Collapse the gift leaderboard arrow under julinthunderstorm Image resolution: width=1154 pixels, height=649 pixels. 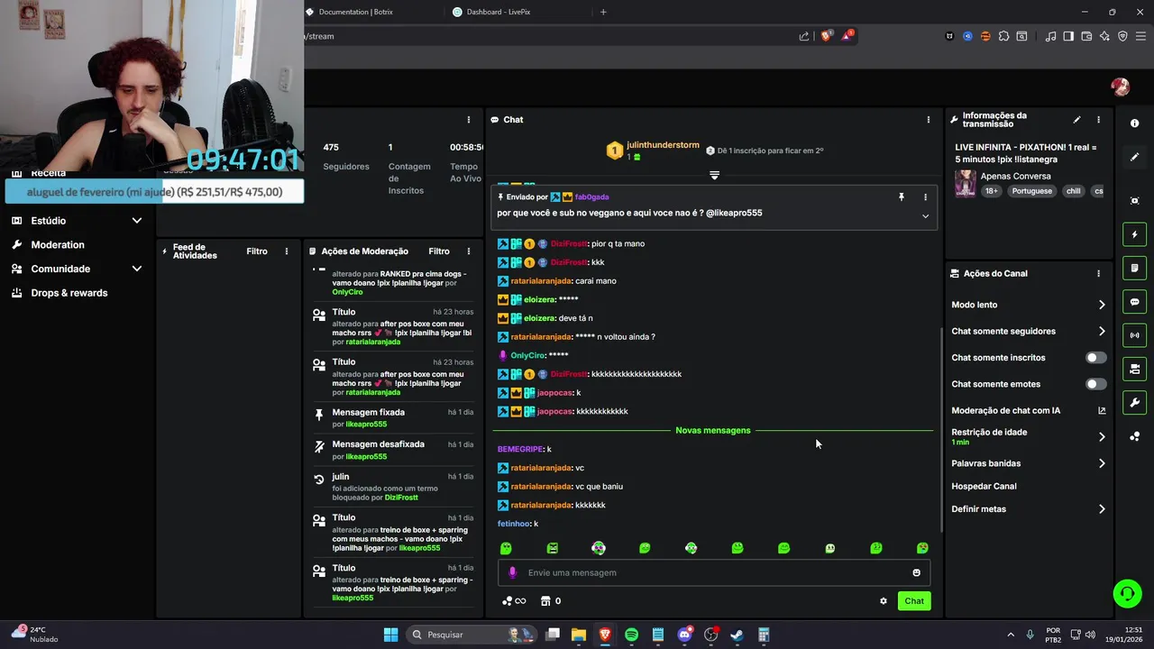tap(714, 175)
